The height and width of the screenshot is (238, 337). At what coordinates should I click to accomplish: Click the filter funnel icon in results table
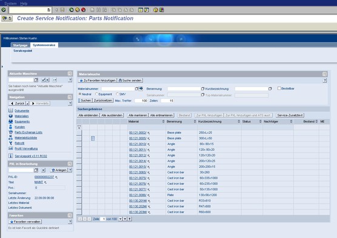(79, 127)
